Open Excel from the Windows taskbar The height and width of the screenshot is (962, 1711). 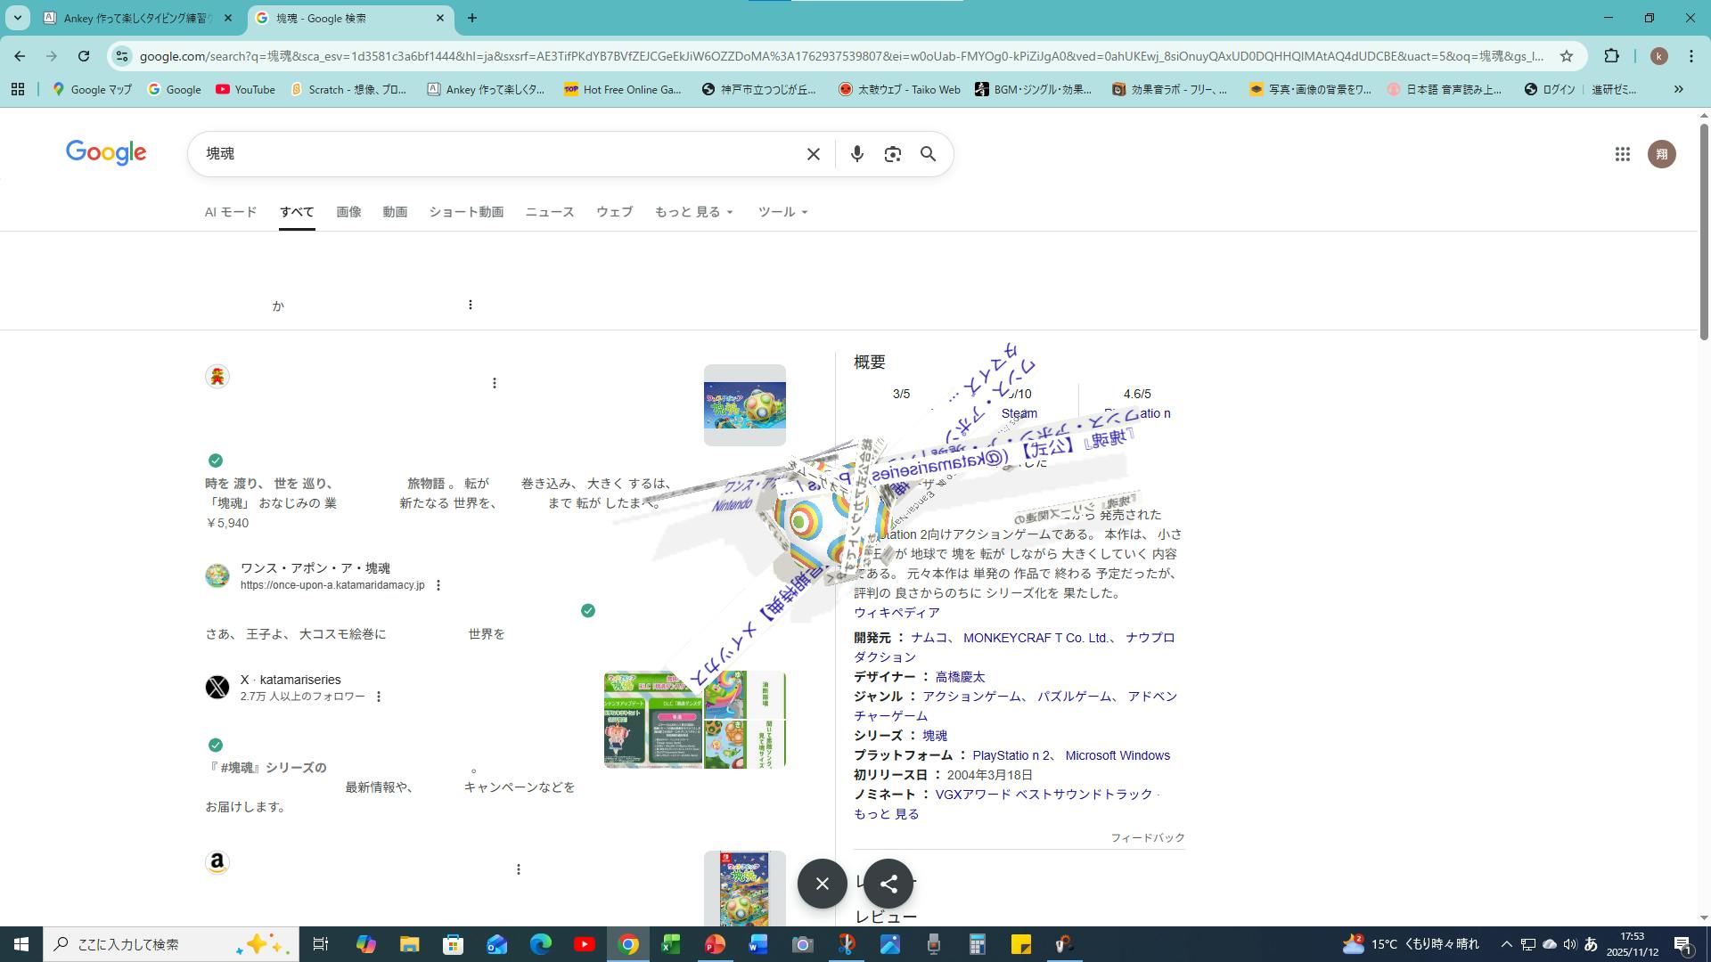[x=671, y=944]
